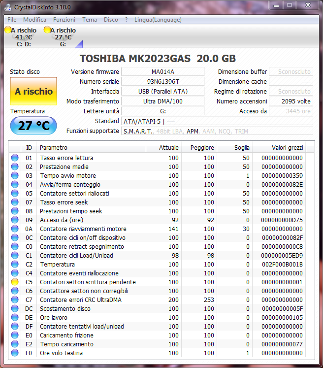Click the serial number field 93N61396T
The width and height of the screenshot is (323, 368).
click(x=163, y=82)
